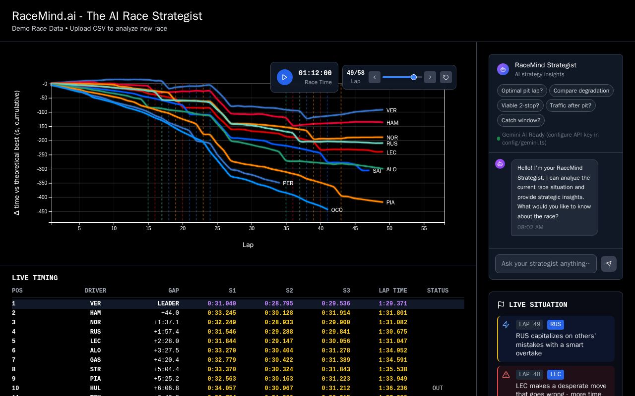Image resolution: width=635 pixels, height=396 pixels.
Task: Click the 'Catch window?' suggestion chip
Action: tap(521, 120)
